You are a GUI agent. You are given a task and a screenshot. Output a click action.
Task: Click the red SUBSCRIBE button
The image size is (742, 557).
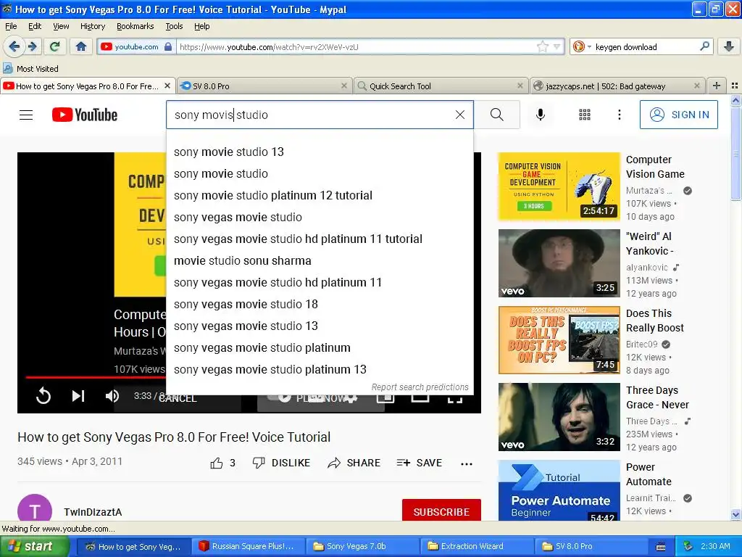[441, 511]
